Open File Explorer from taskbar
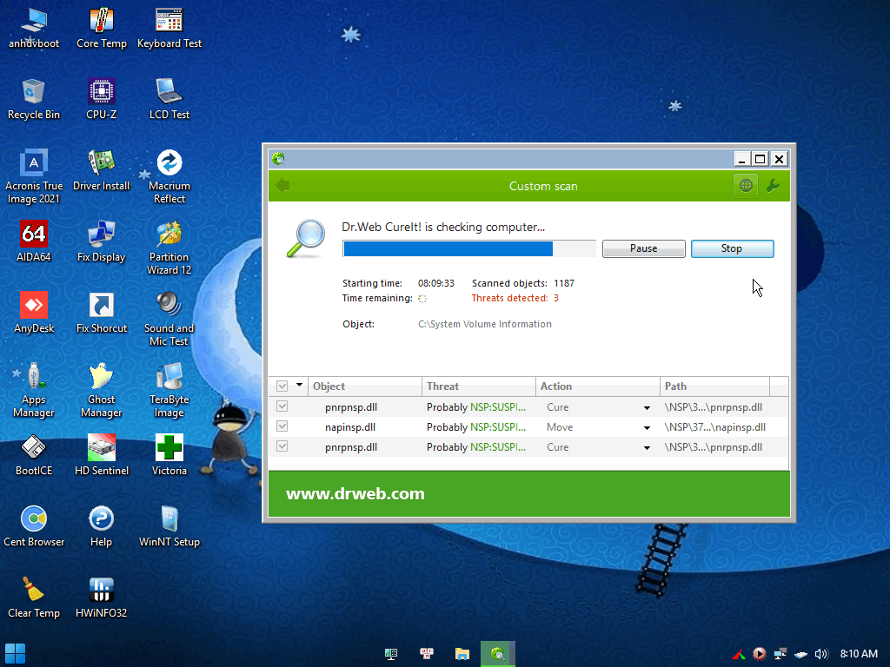890x667 pixels. click(x=462, y=654)
